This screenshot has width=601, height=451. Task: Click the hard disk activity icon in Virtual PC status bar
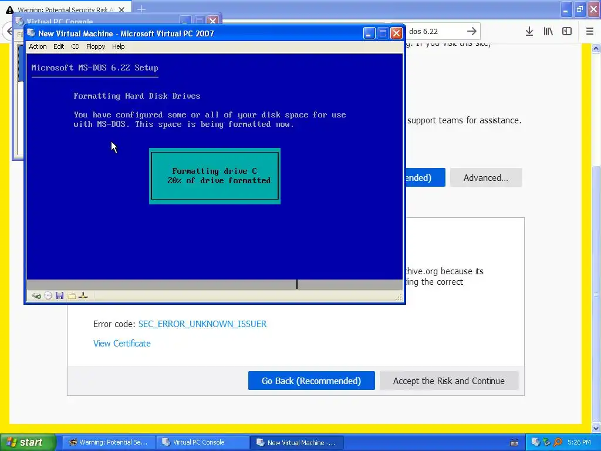(36, 296)
